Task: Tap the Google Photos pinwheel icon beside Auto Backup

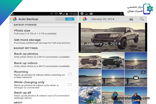Action: tap(15, 19)
